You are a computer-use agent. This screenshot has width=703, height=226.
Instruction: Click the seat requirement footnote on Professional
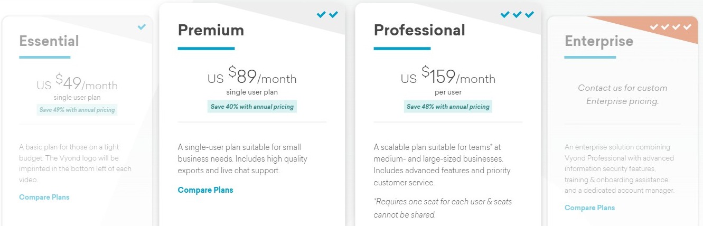point(443,208)
